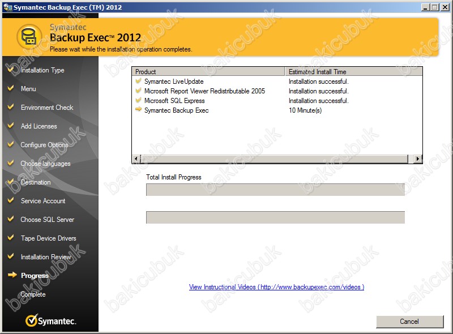Viewport: 453px width, 334px height.
Task: Select the Configure Options step
Action: point(44,145)
